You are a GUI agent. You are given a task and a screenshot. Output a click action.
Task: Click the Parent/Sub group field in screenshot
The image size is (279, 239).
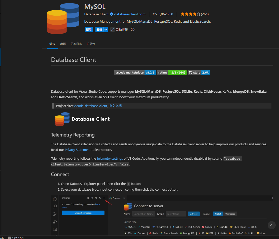(x=176, y=214)
